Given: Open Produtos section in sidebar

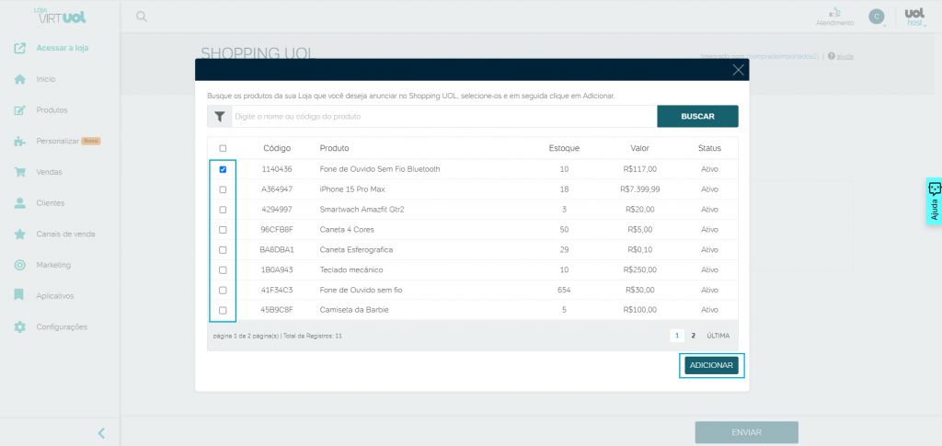Looking at the screenshot, I should click(52, 110).
